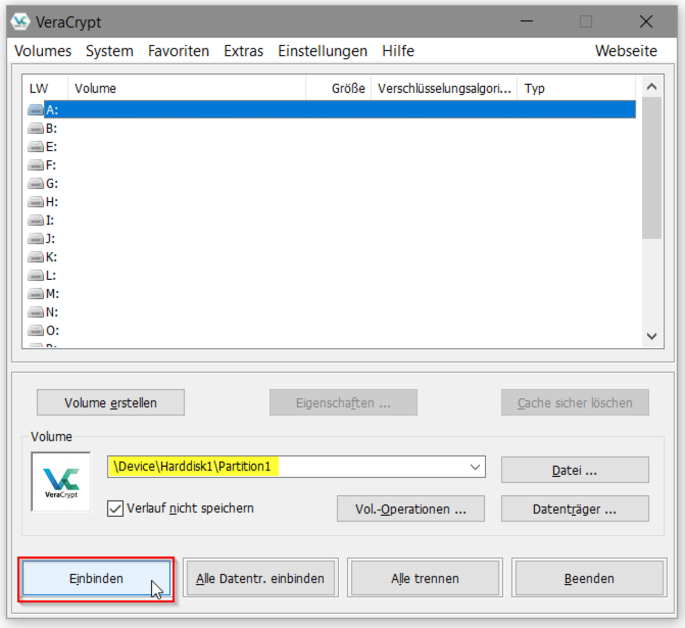This screenshot has width=685, height=628.
Task: Open the Webseite menu item
Action: [x=626, y=51]
